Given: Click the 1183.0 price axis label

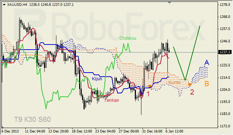Looking at the screenshot, I should 225,114.
